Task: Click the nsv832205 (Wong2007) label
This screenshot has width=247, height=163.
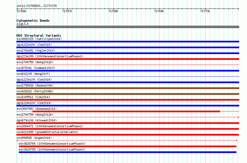Action: pyautogui.click(x=33, y=74)
